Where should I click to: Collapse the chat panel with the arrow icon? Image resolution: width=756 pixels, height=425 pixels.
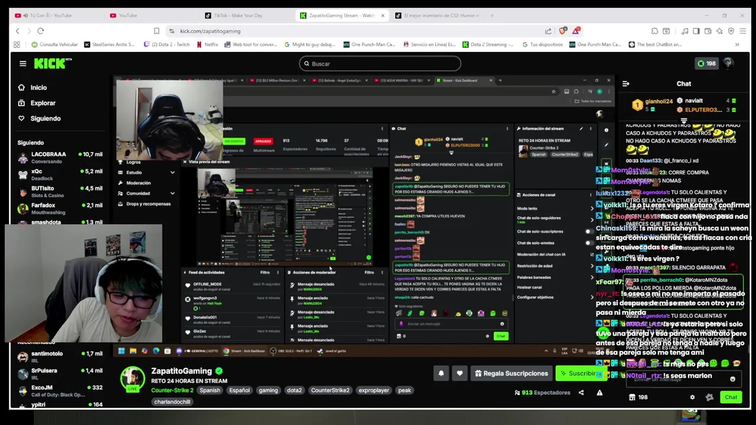coord(626,84)
